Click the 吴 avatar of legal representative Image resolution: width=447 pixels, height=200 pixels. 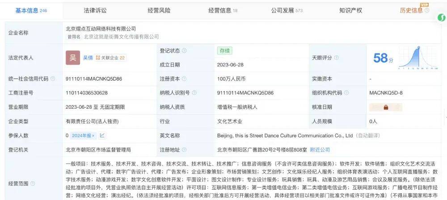[x=73, y=58]
